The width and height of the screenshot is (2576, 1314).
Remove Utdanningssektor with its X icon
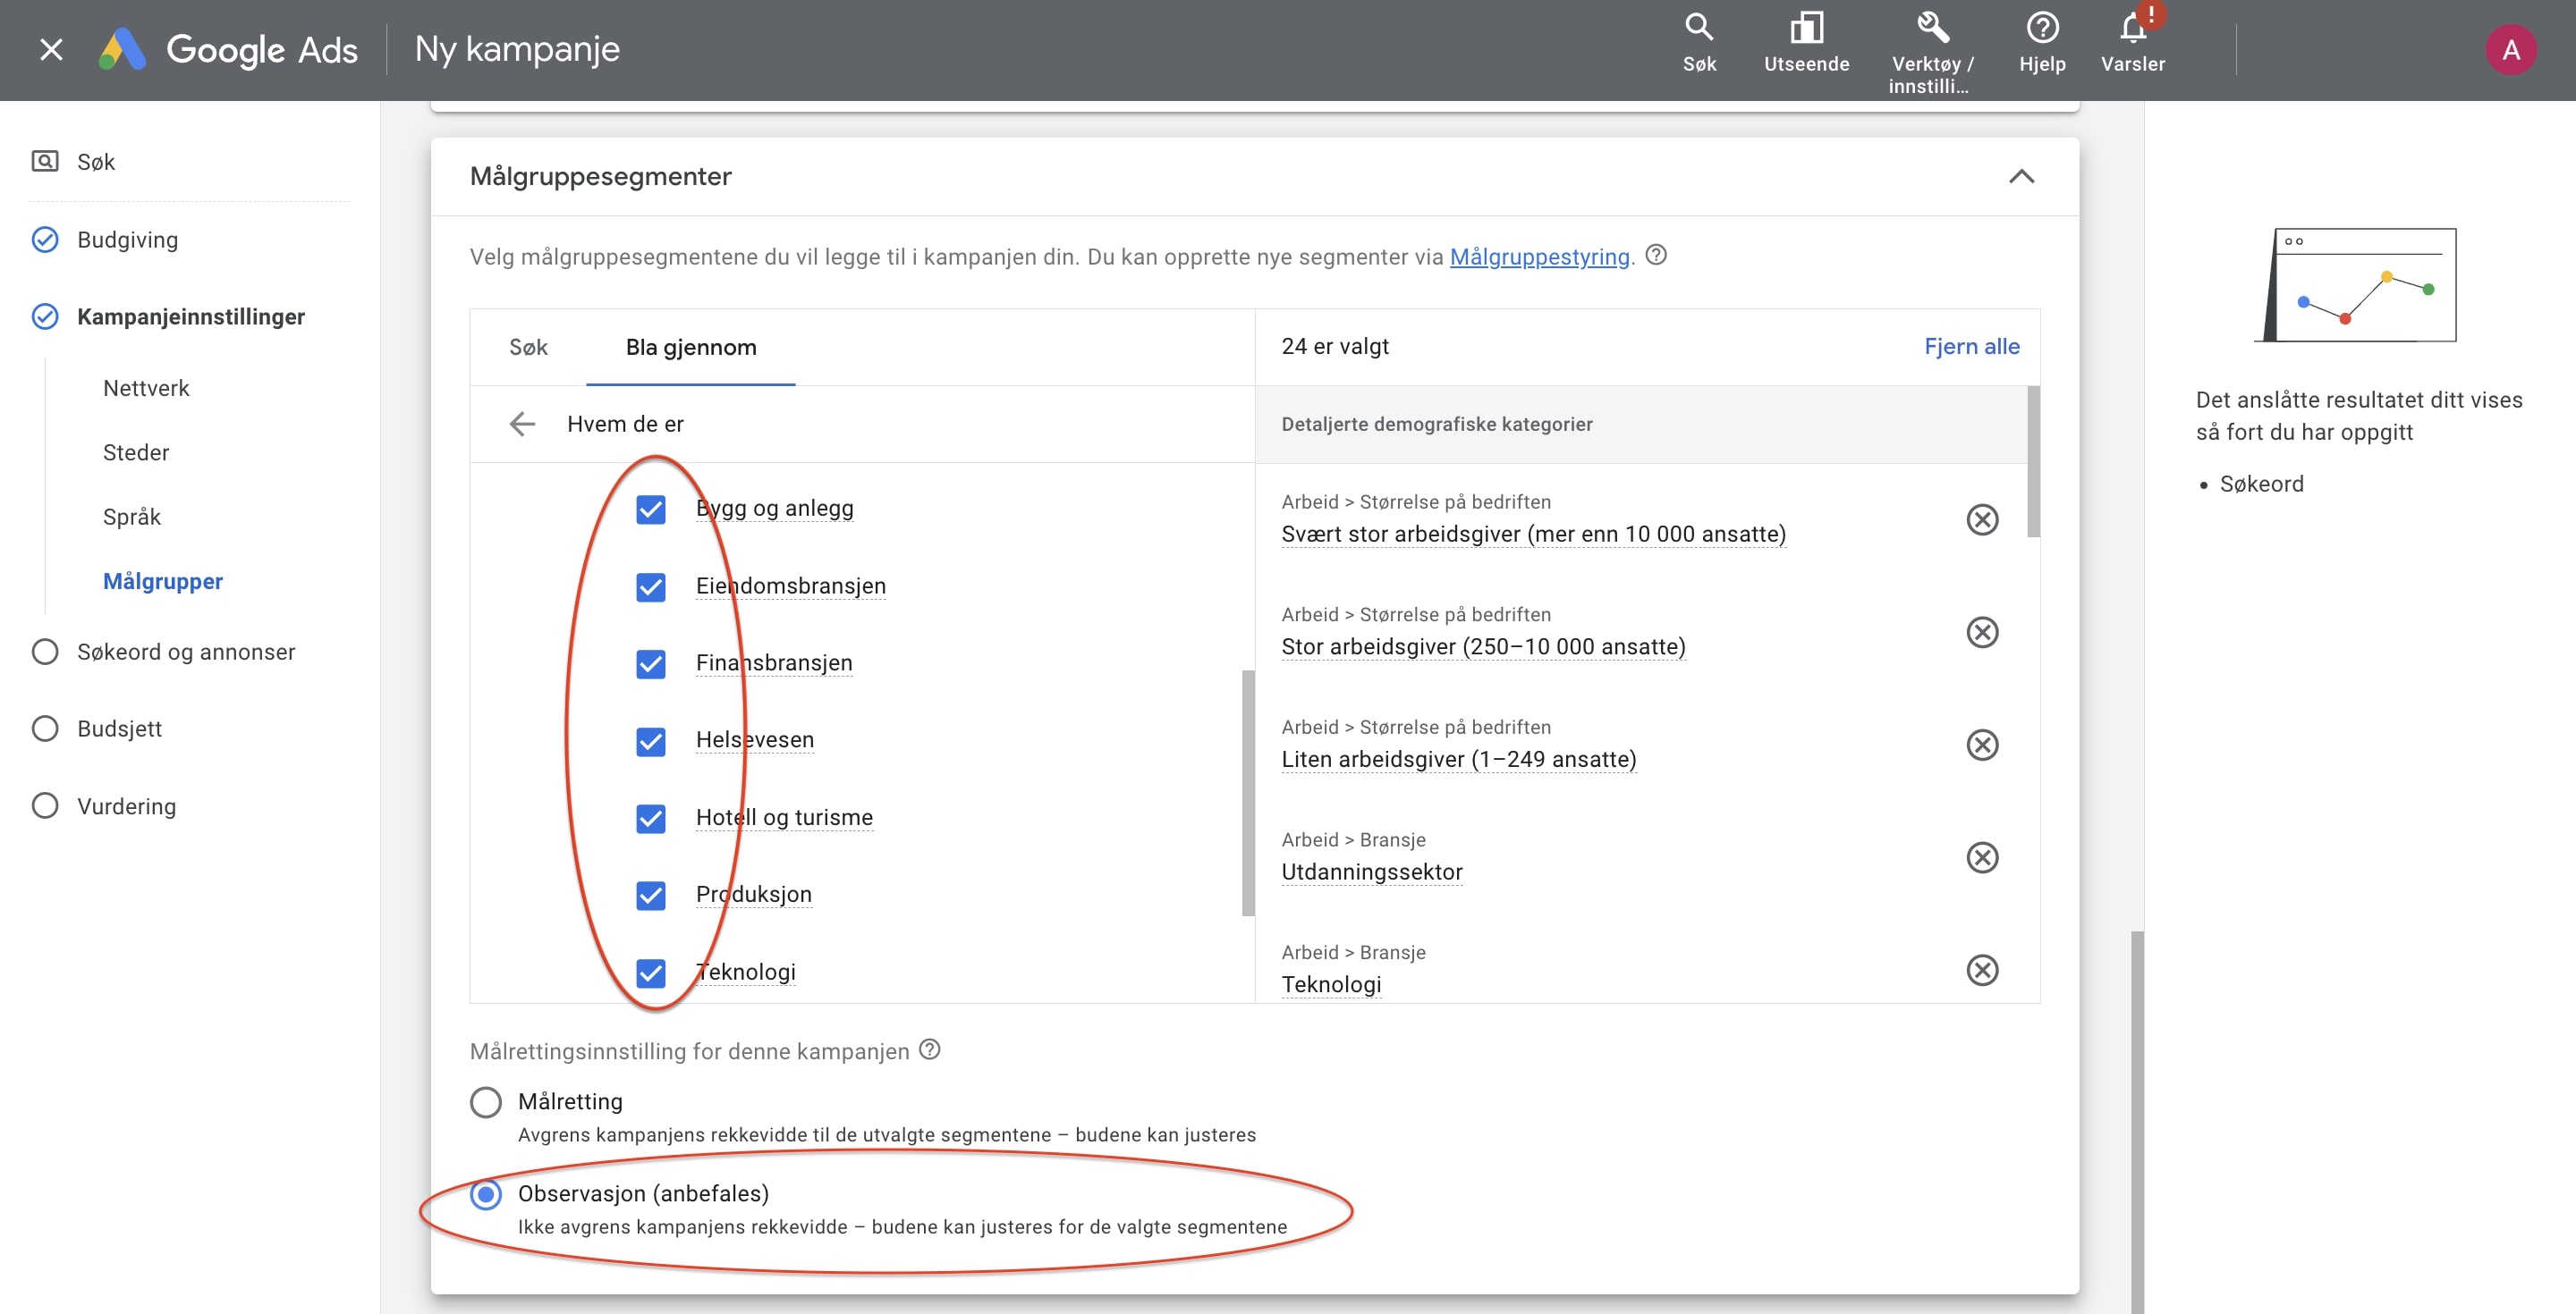(x=1981, y=857)
